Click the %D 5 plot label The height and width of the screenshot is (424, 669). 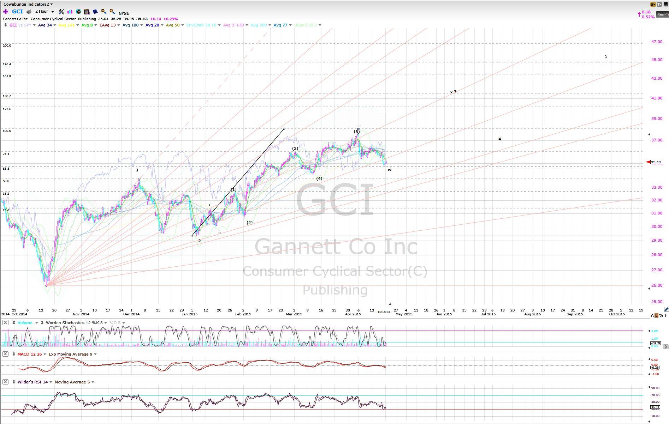115,323
